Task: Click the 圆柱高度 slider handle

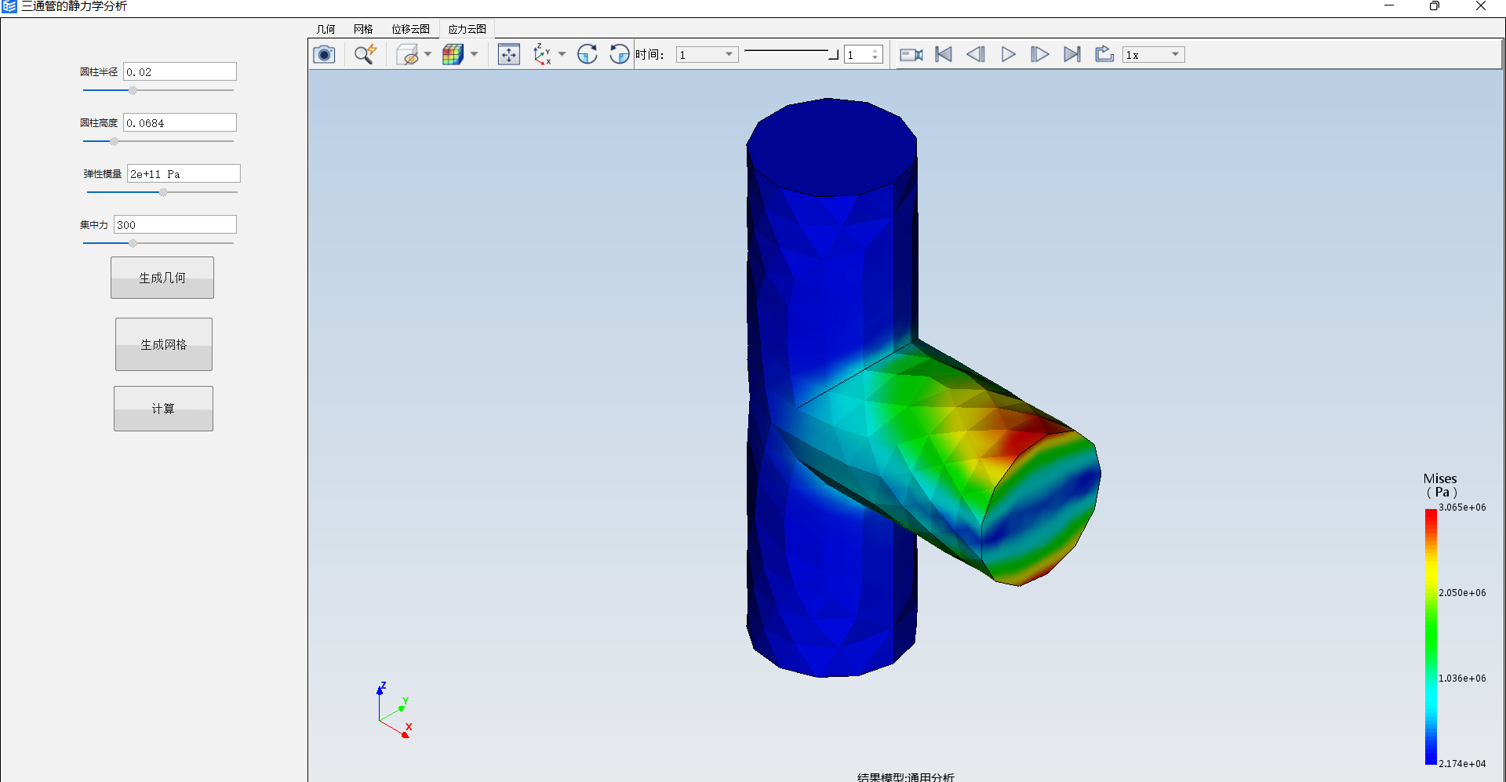Action: tap(114, 141)
